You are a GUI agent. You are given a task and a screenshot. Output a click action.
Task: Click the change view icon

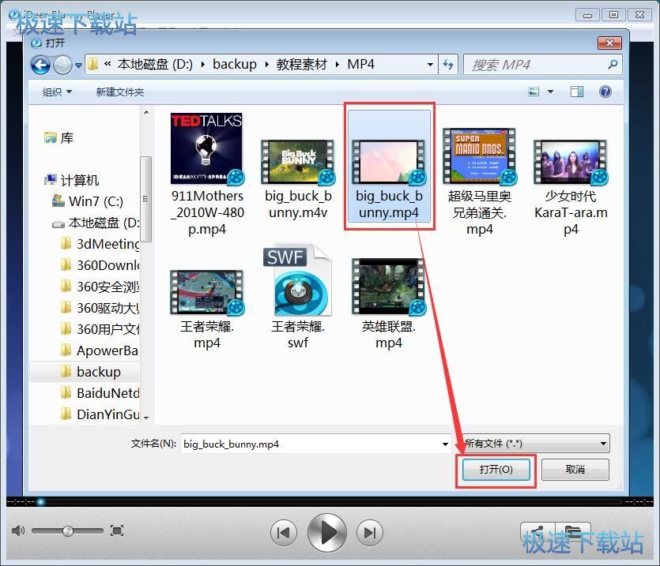click(534, 92)
